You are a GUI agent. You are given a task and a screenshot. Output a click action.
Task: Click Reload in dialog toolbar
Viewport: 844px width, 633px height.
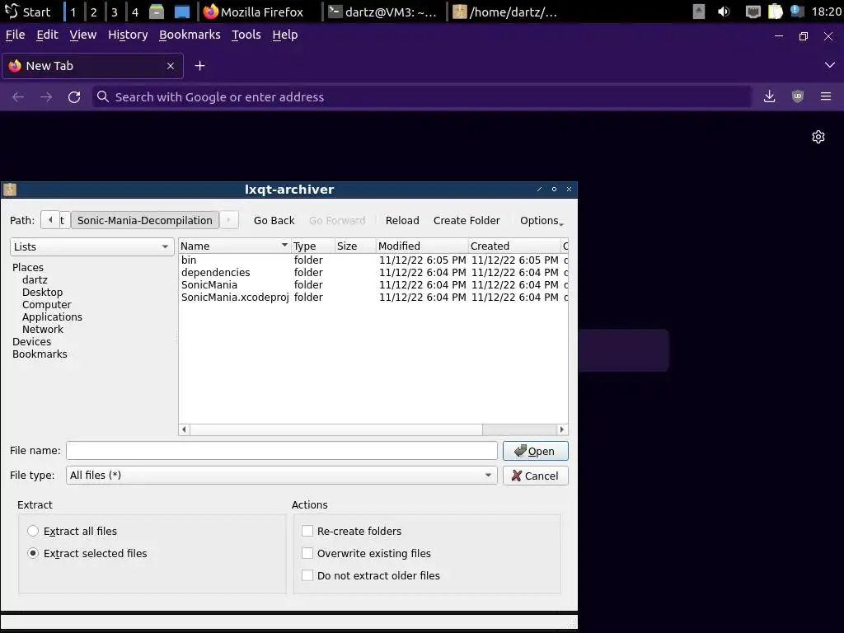point(402,221)
